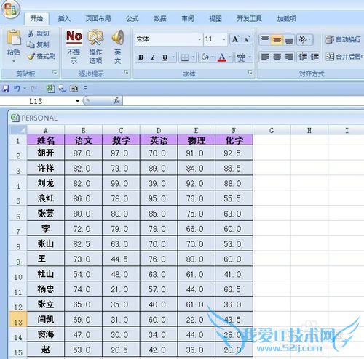The height and width of the screenshot is (359, 364).
Task: Open the name box dropdown arrow
Action: [x=77, y=101]
